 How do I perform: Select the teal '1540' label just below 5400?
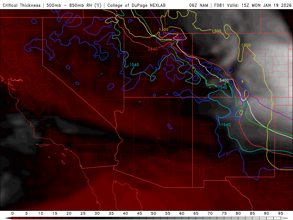(x=223, y=87)
